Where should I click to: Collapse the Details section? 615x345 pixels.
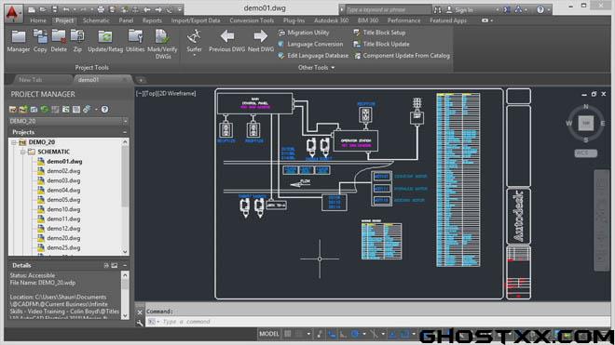(125, 265)
